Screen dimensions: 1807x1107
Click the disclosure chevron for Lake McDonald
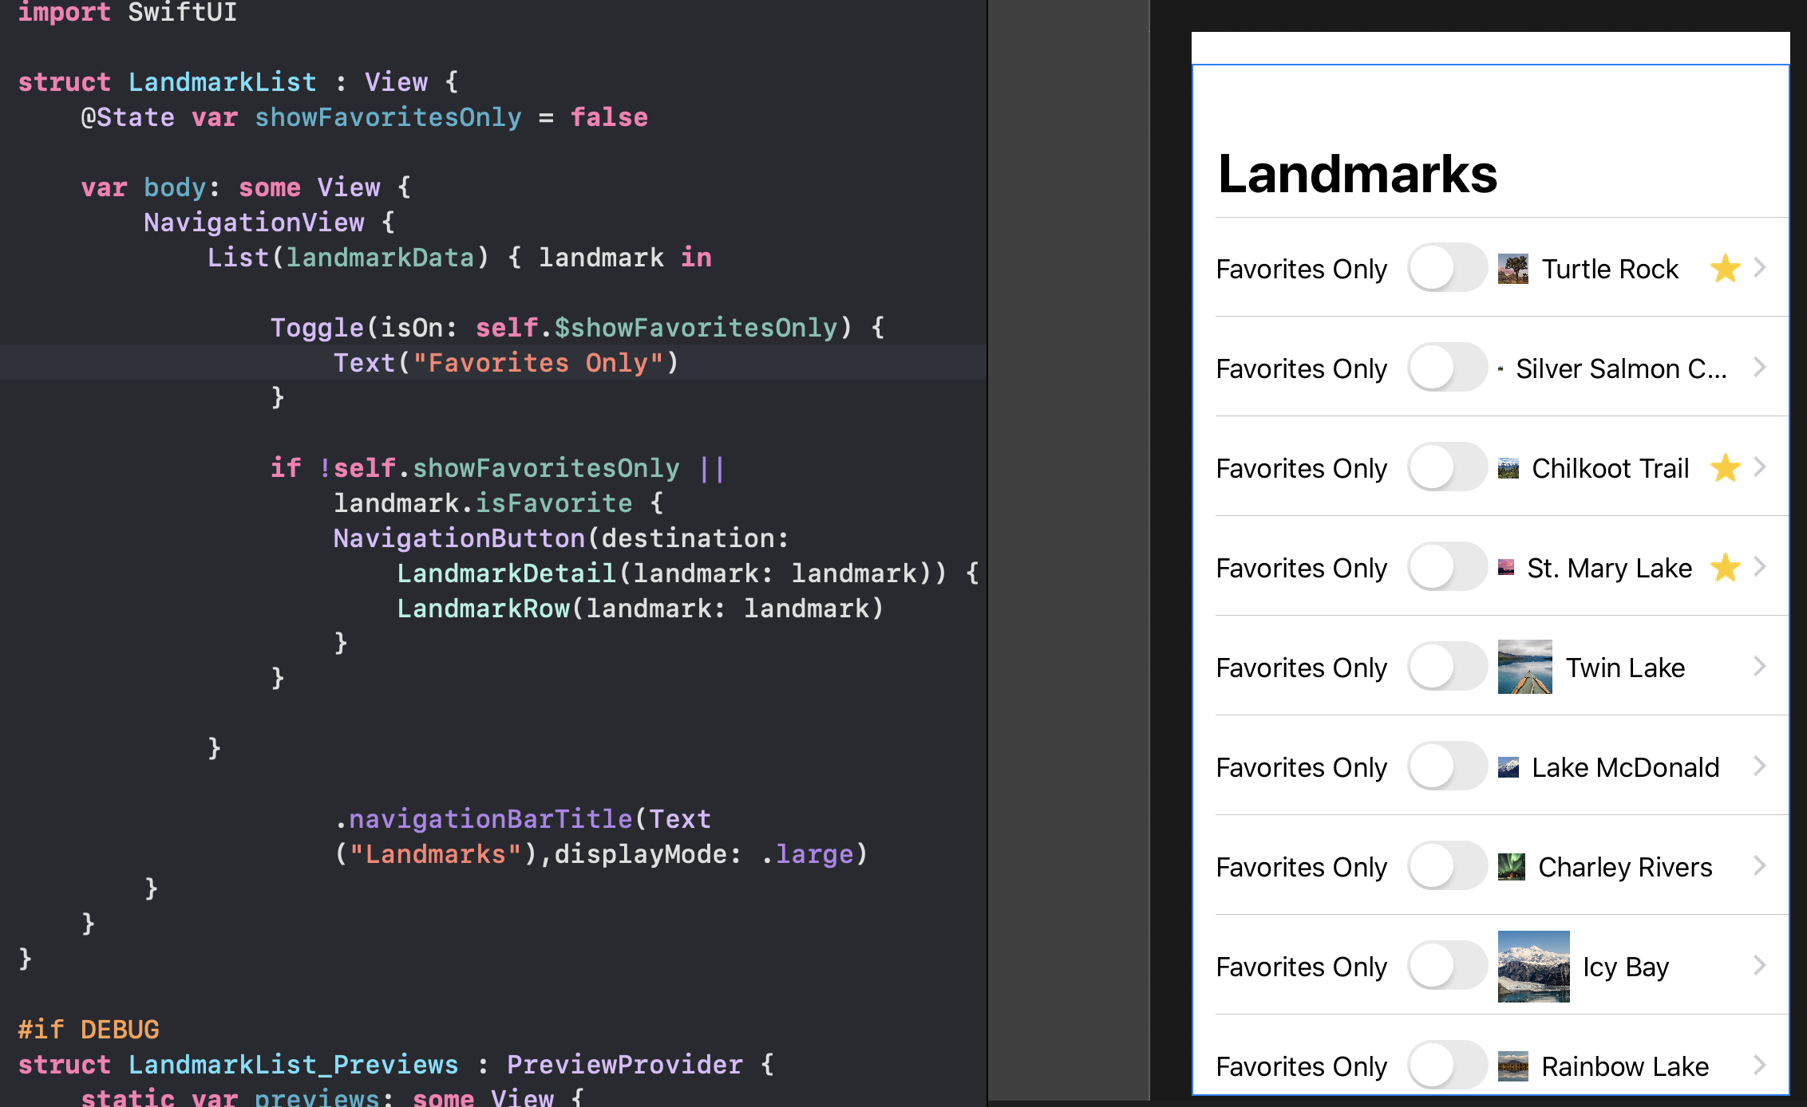pos(1760,766)
